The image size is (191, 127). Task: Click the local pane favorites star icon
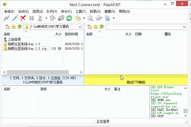[14, 27]
